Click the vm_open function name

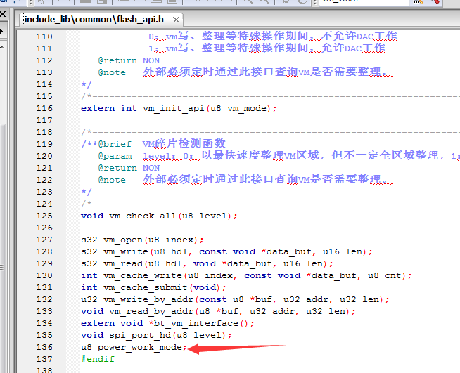123,240
